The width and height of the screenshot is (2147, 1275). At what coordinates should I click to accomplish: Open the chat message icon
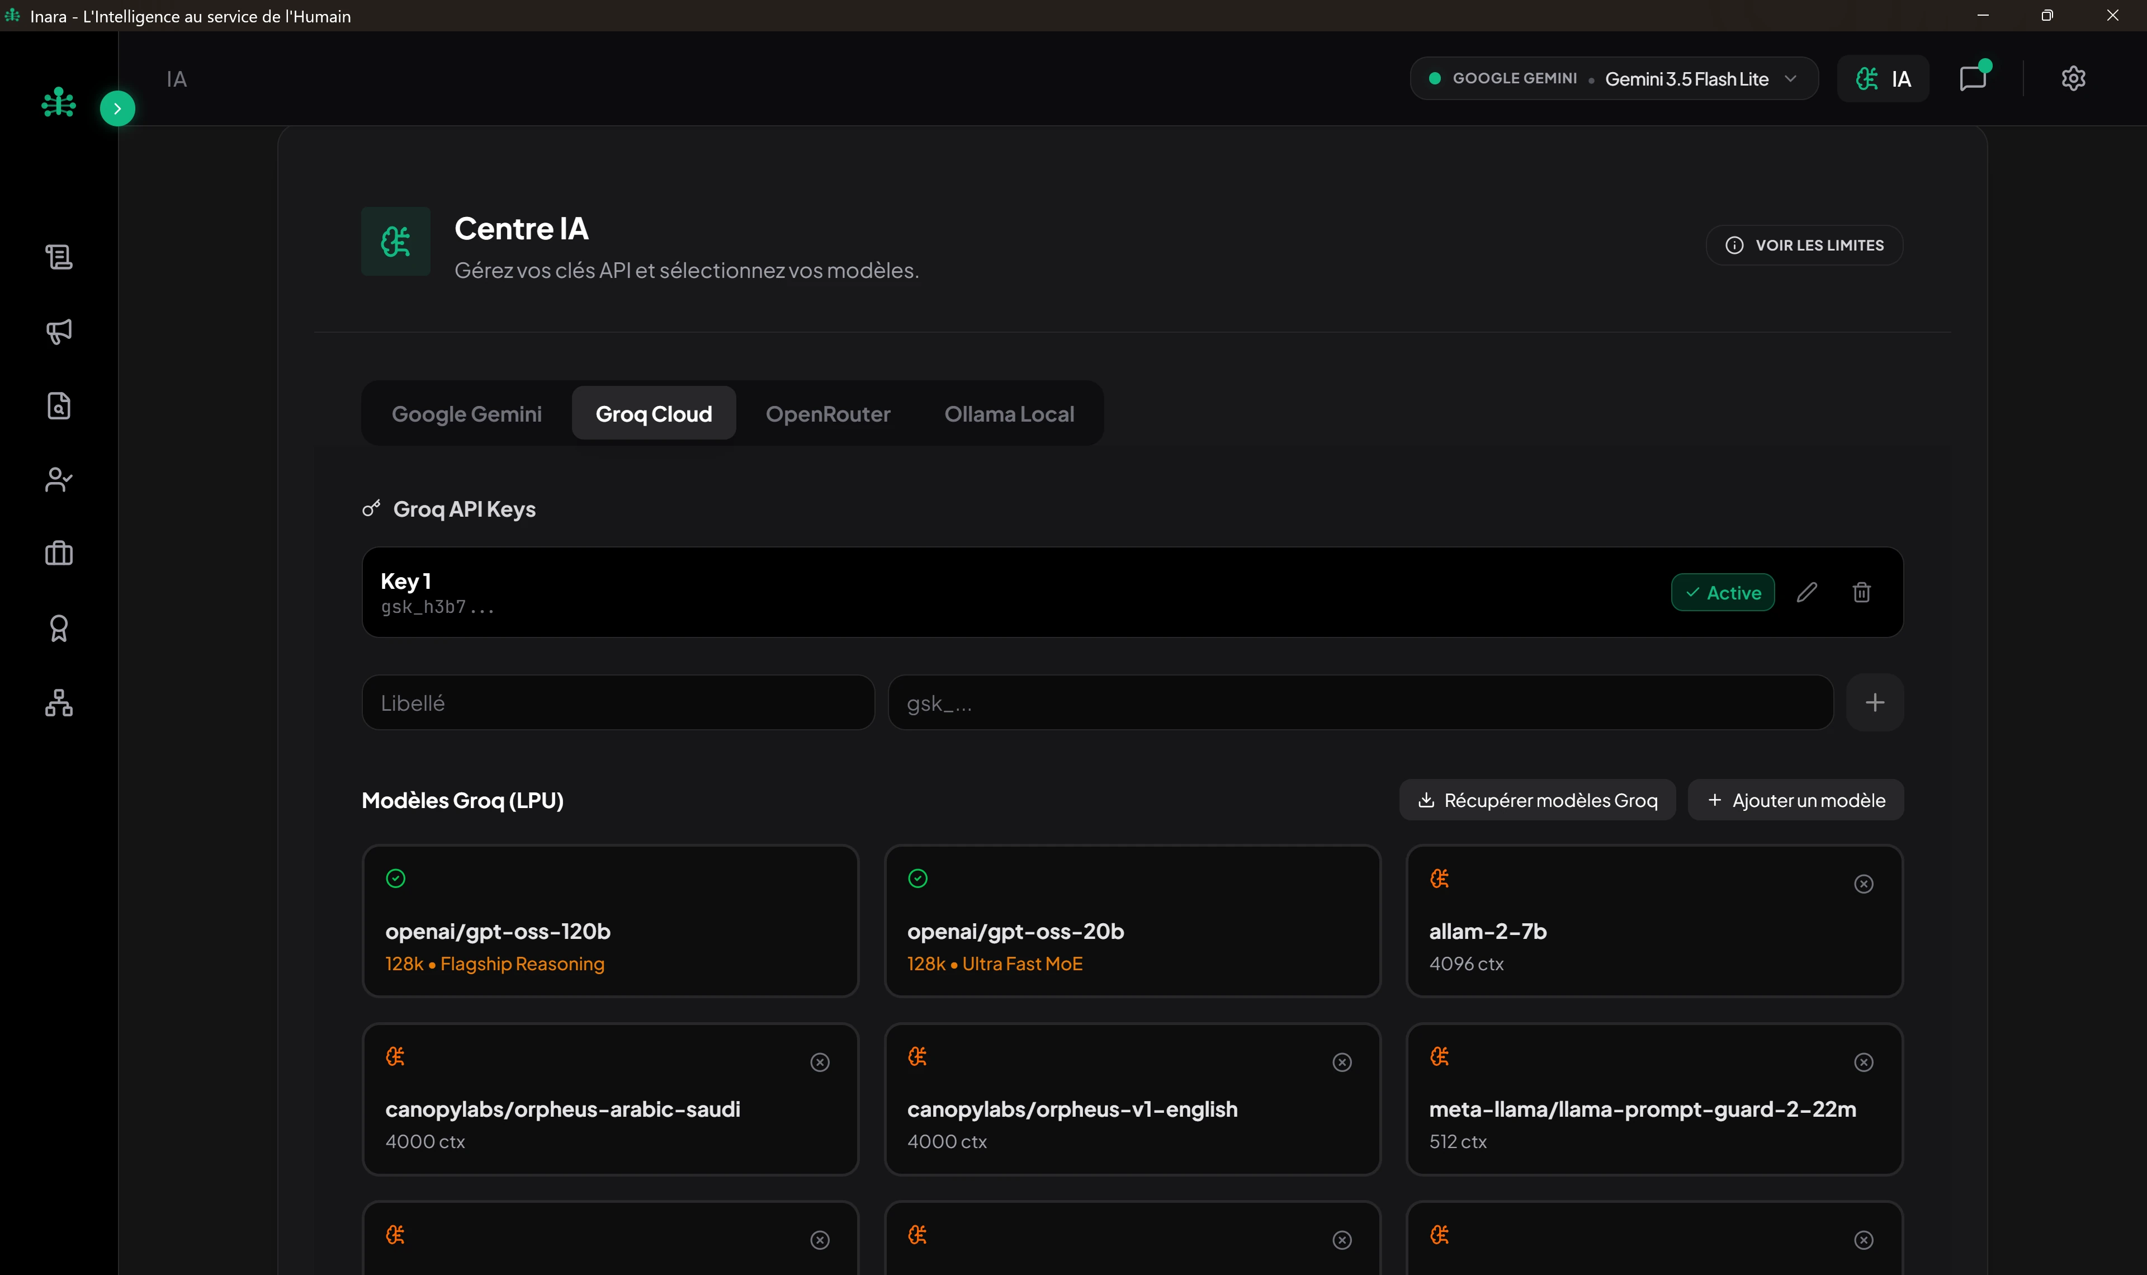pyautogui.click(x=1974, y=78)
